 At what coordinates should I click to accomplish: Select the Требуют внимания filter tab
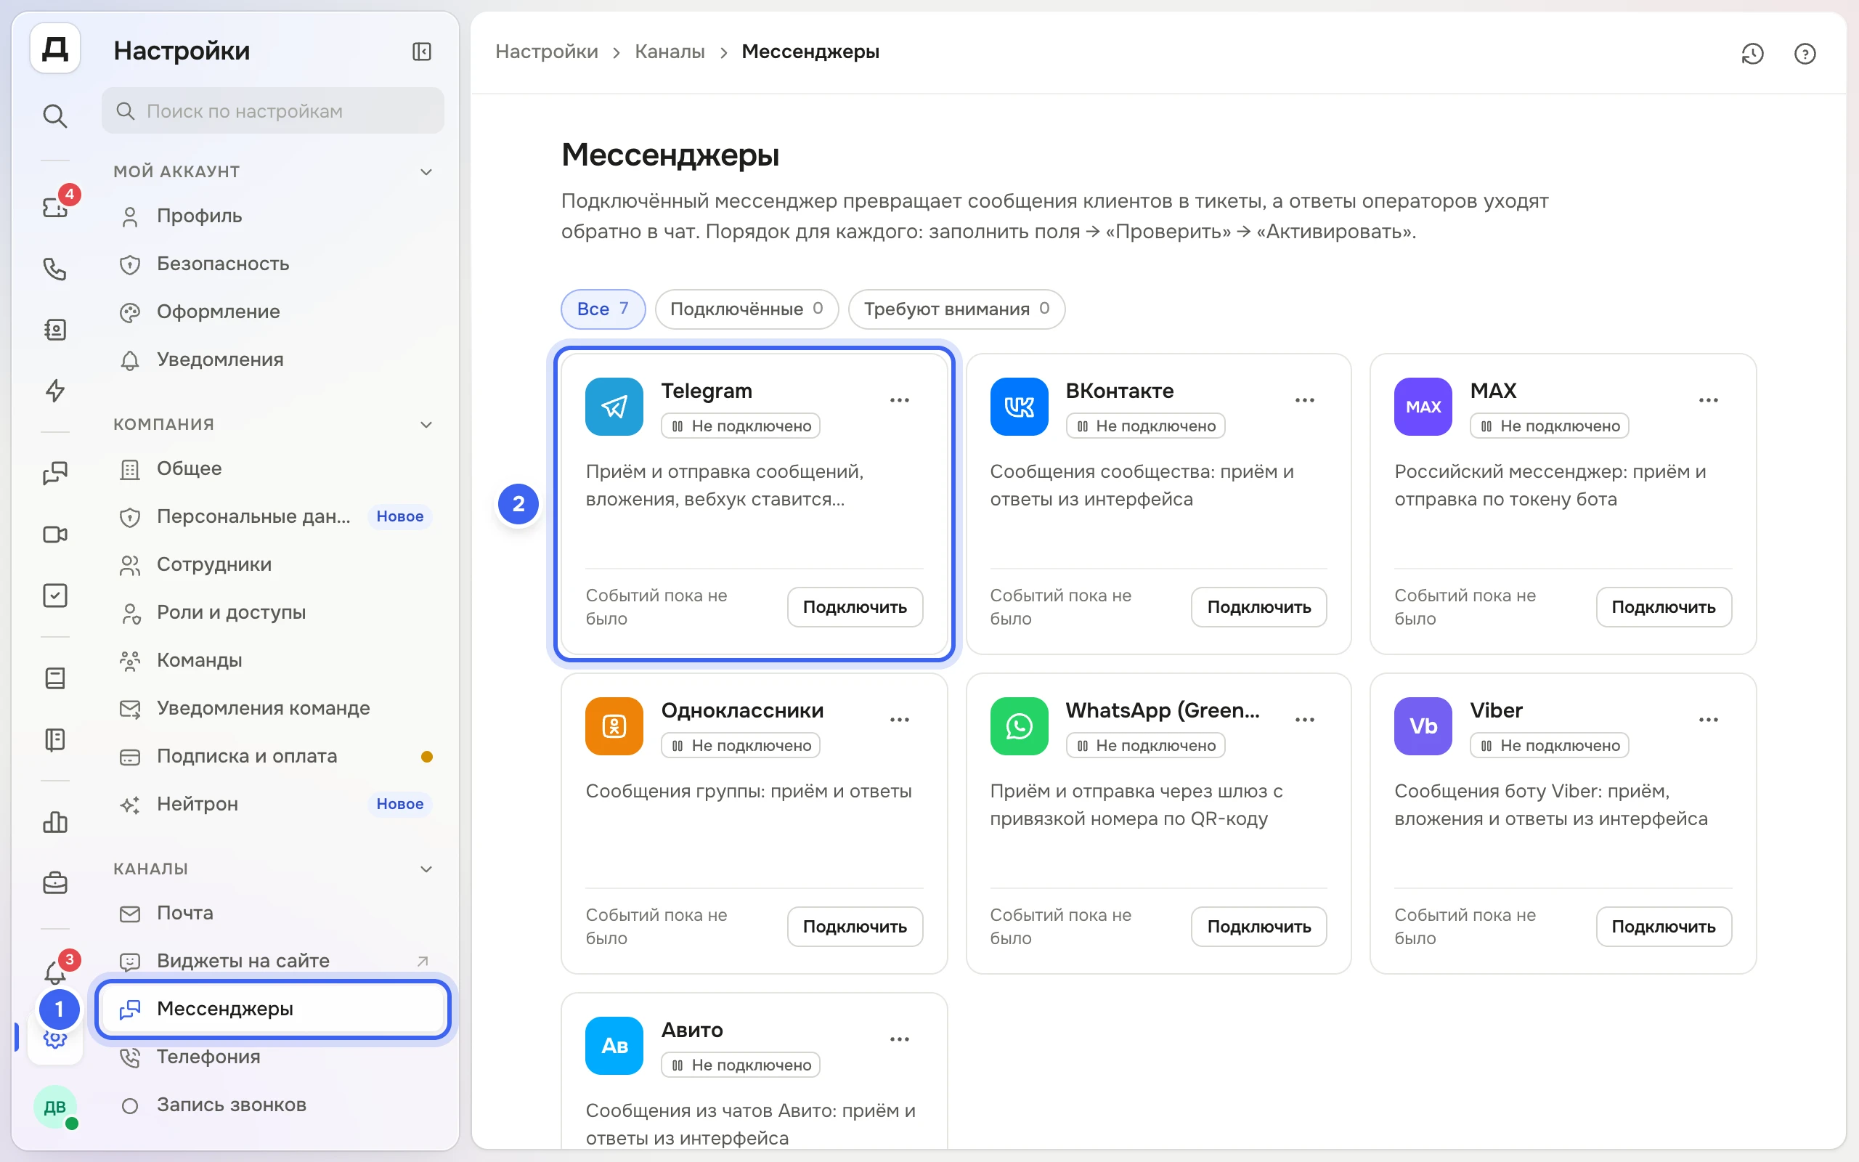click(956, 309)
